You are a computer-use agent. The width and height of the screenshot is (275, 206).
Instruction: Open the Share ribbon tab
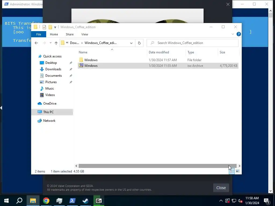[x=70, y=34]
